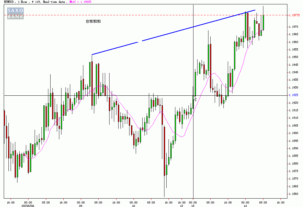Screen dimensions: 303x207
Task: Click the 1.1920 price axis label
Action: point(294,103)
